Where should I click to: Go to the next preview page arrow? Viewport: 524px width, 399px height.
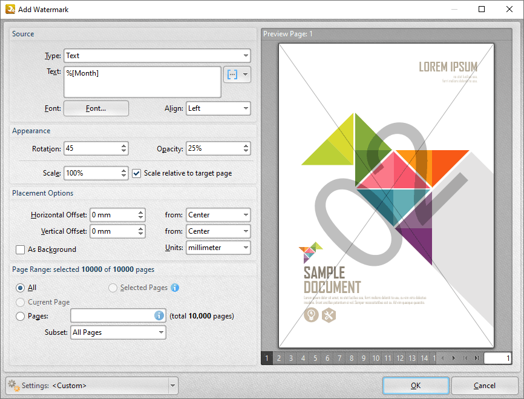(454, 358)
